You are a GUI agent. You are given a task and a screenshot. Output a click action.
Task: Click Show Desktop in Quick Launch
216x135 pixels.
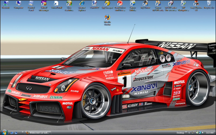pyautogui.click(x=12, y=133)
